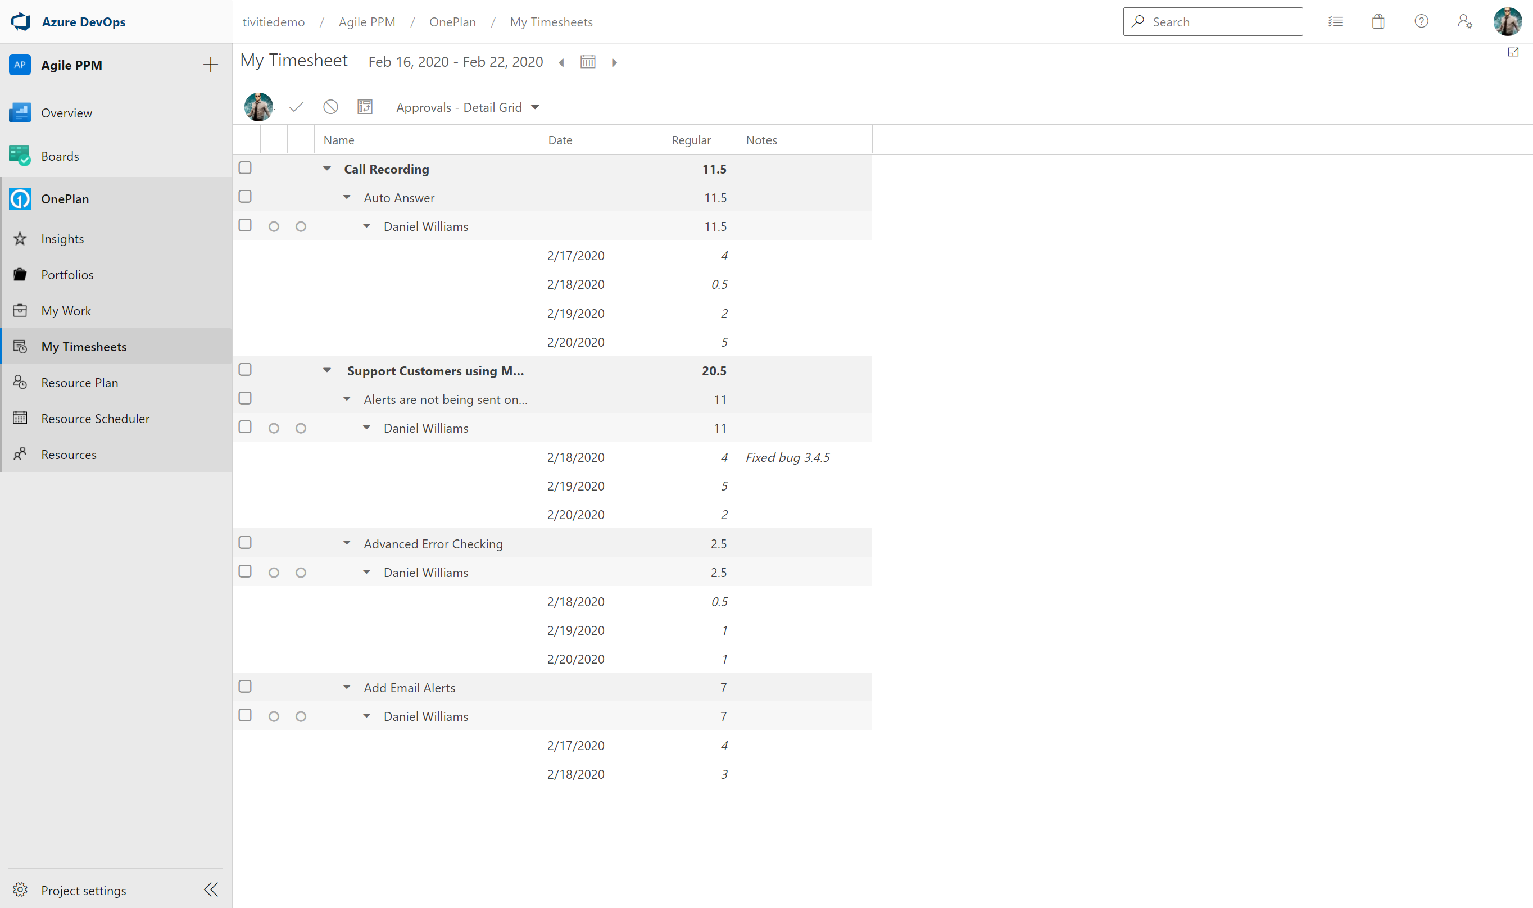Image resolution: width=1533 pixels, height=908 pixels.
Task: Open the Approvals - Detail Grid dropdown
Action: 468,108
